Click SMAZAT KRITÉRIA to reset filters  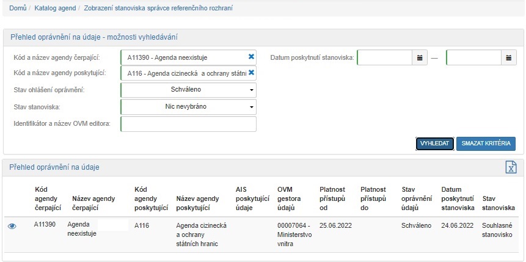pyautogui.click(x=486, y=144)
